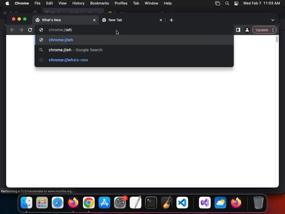
Task: Reload the current Chrome page
Action: [x=30, y=30]
